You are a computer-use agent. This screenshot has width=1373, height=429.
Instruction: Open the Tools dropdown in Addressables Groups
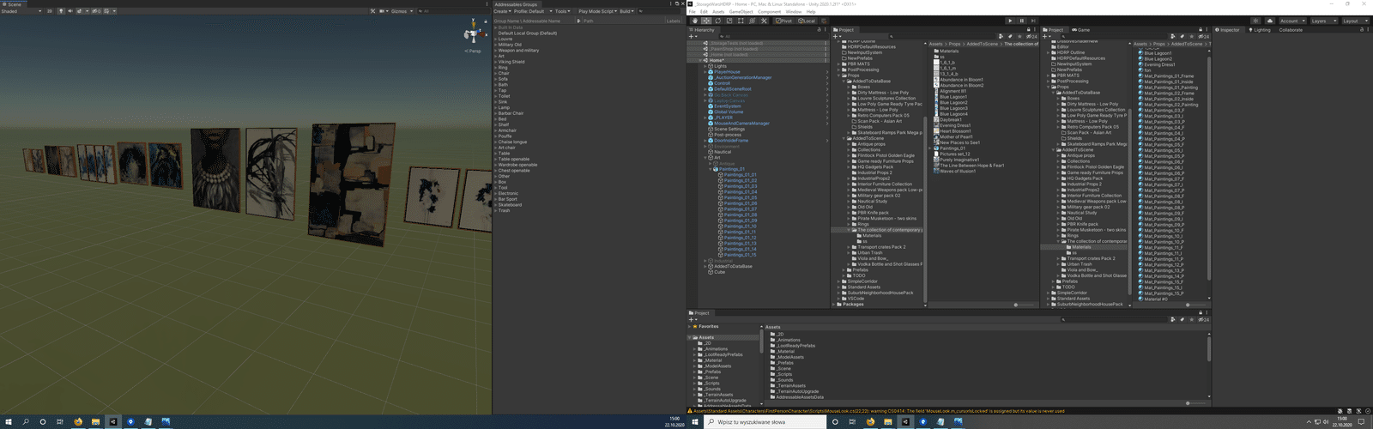click(x=562, y=11)
